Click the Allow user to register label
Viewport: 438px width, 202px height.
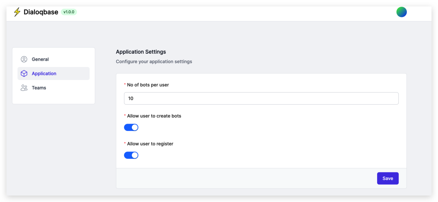(150, 144)
